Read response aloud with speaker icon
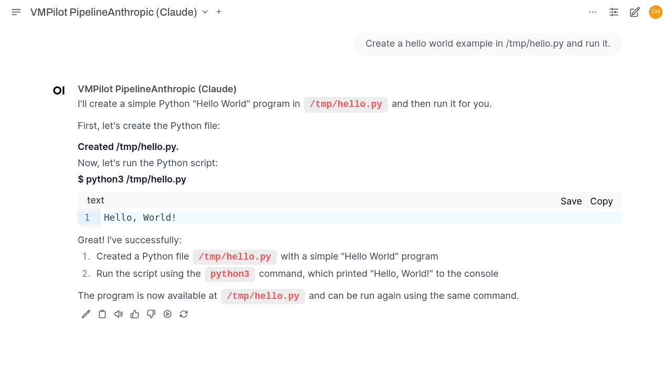The width and height of the screenshot is (672, 366). click(x=119, y=314)
